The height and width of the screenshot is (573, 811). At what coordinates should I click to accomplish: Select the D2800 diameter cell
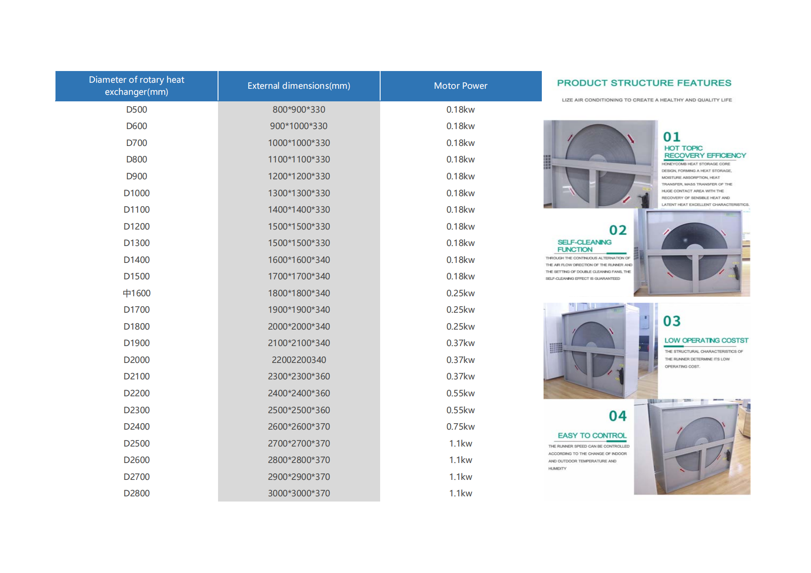pyautogui.click(x=137, y=493)
